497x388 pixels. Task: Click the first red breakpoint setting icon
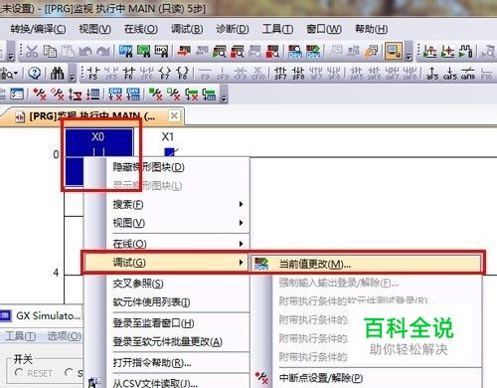point(40,95)
